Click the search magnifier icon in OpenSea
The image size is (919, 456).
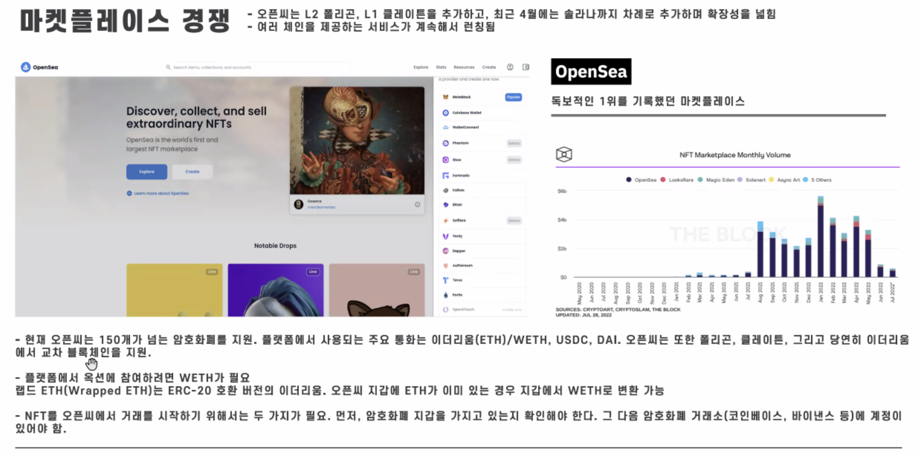168,67
